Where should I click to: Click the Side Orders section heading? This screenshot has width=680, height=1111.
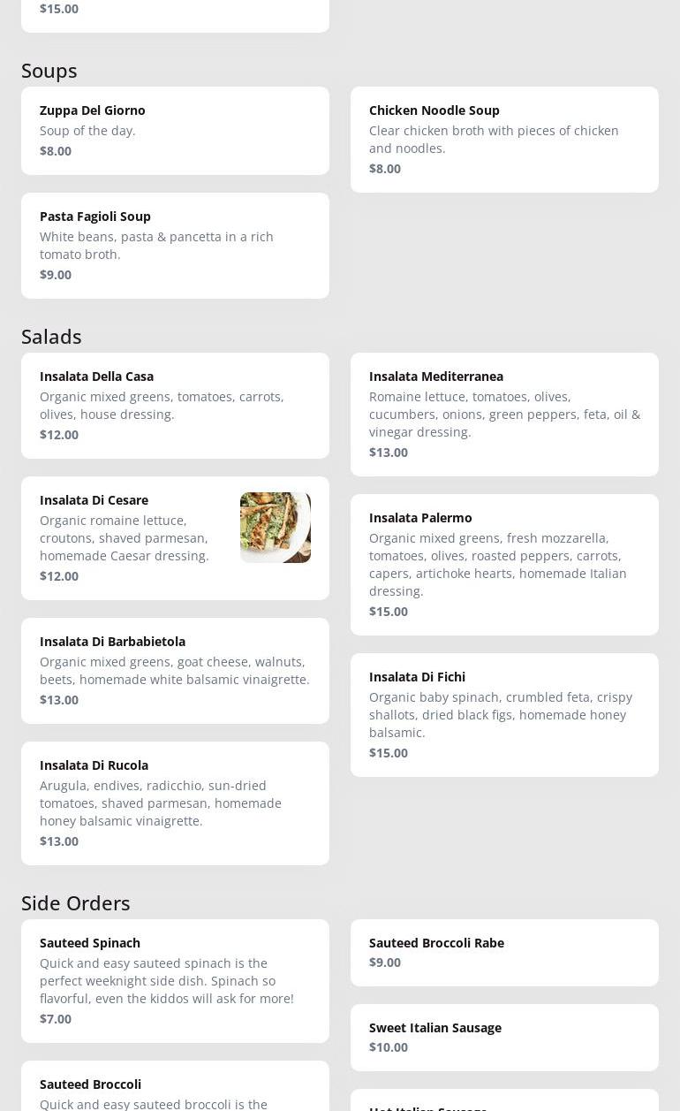click(76, 902)
